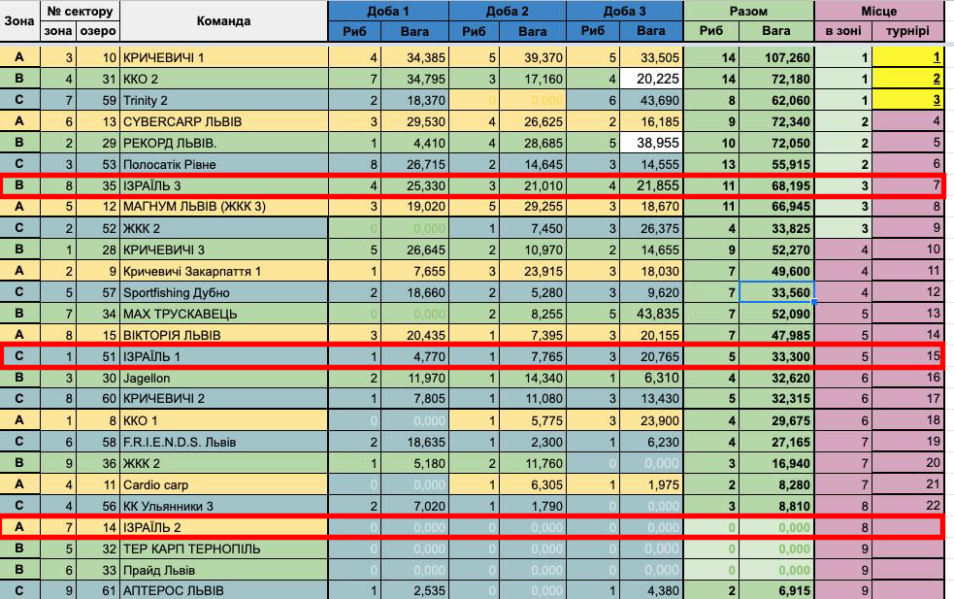The image size is (954, 599).
Task: Select the 'ІЗРАЇЛЬ 1' team cell
Action: [224, 356]
